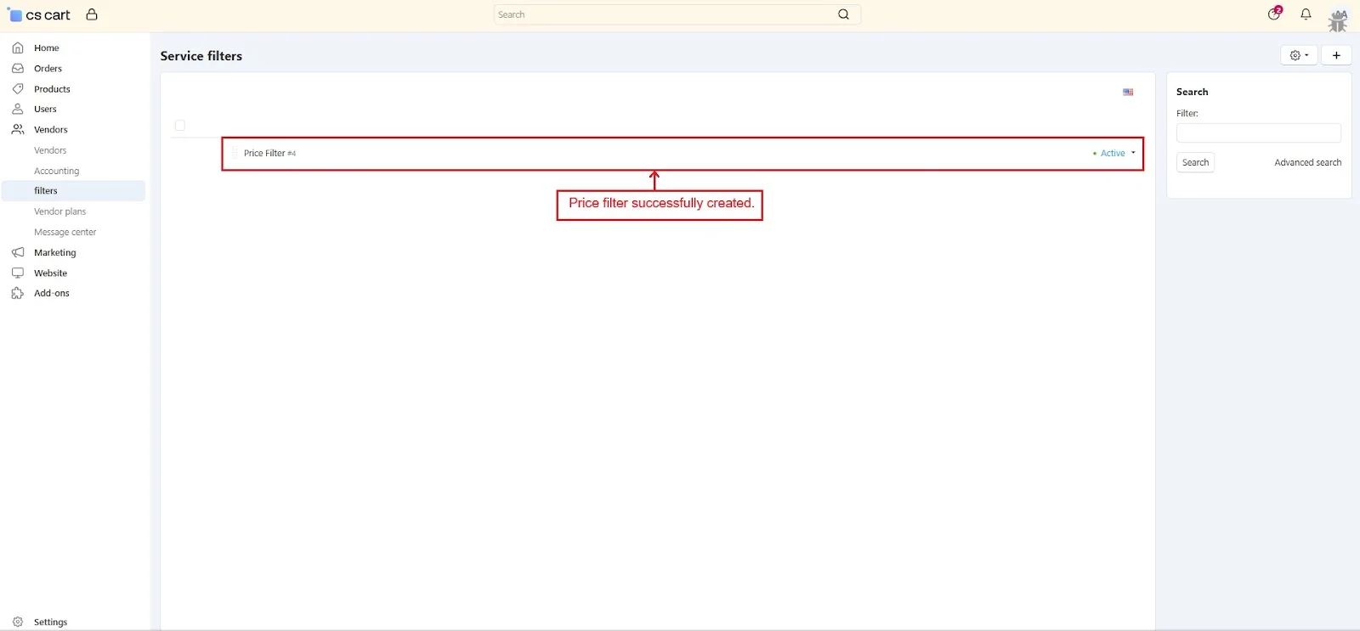Open the badge icon showing 2 alerts
Image resolution: width=1360 pixels, height=631 pixels.
click(1274, 14)
